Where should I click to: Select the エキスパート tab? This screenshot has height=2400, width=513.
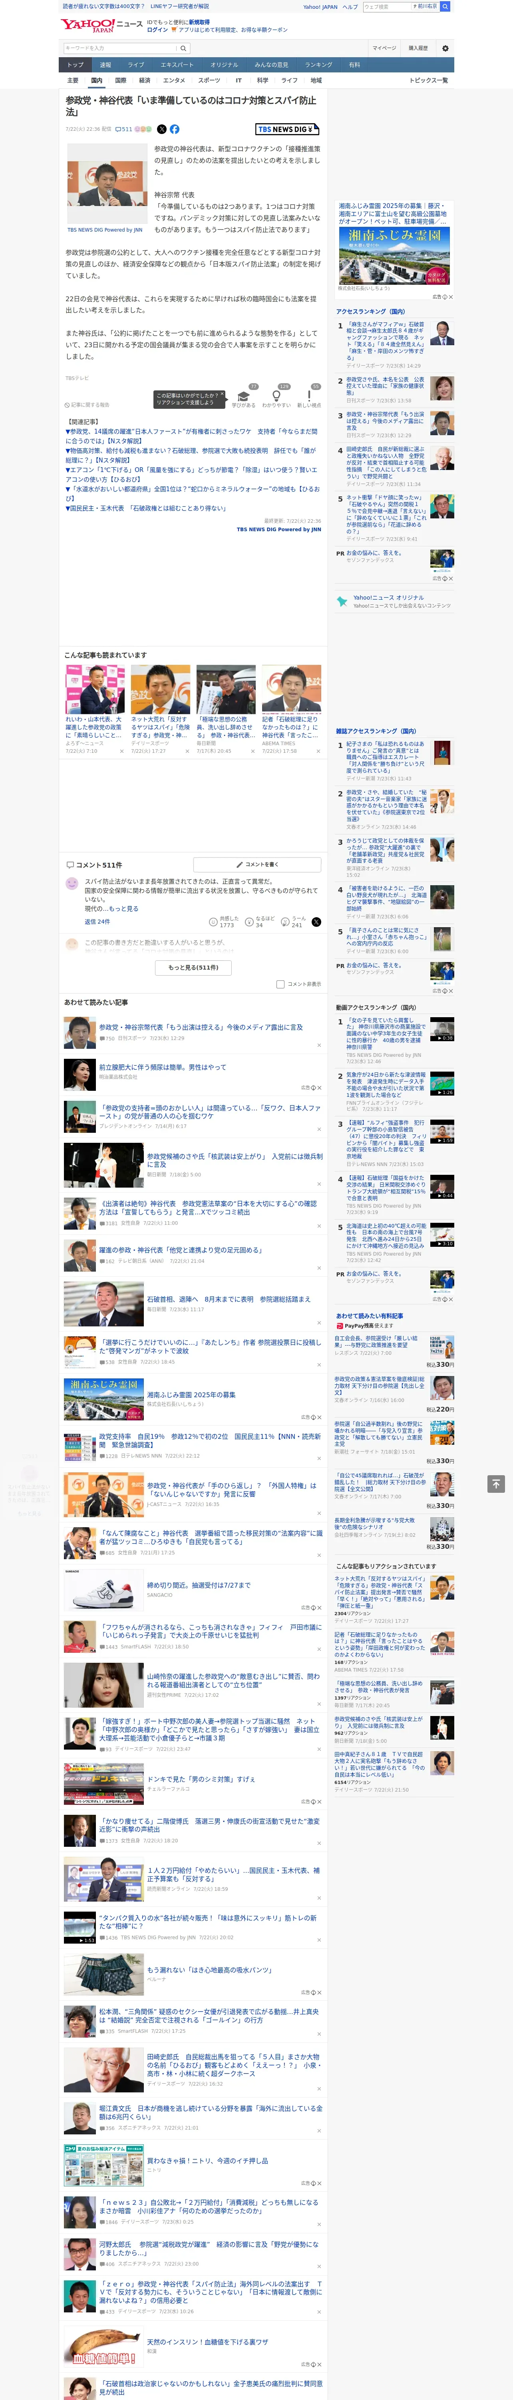pos(177,64)
